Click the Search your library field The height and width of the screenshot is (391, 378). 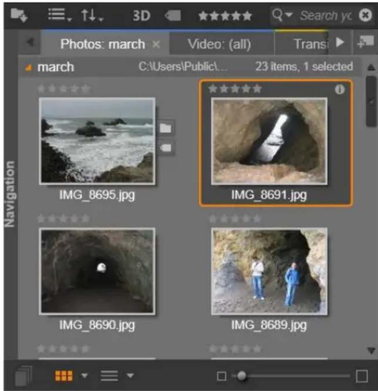click(x=326, y=16)
